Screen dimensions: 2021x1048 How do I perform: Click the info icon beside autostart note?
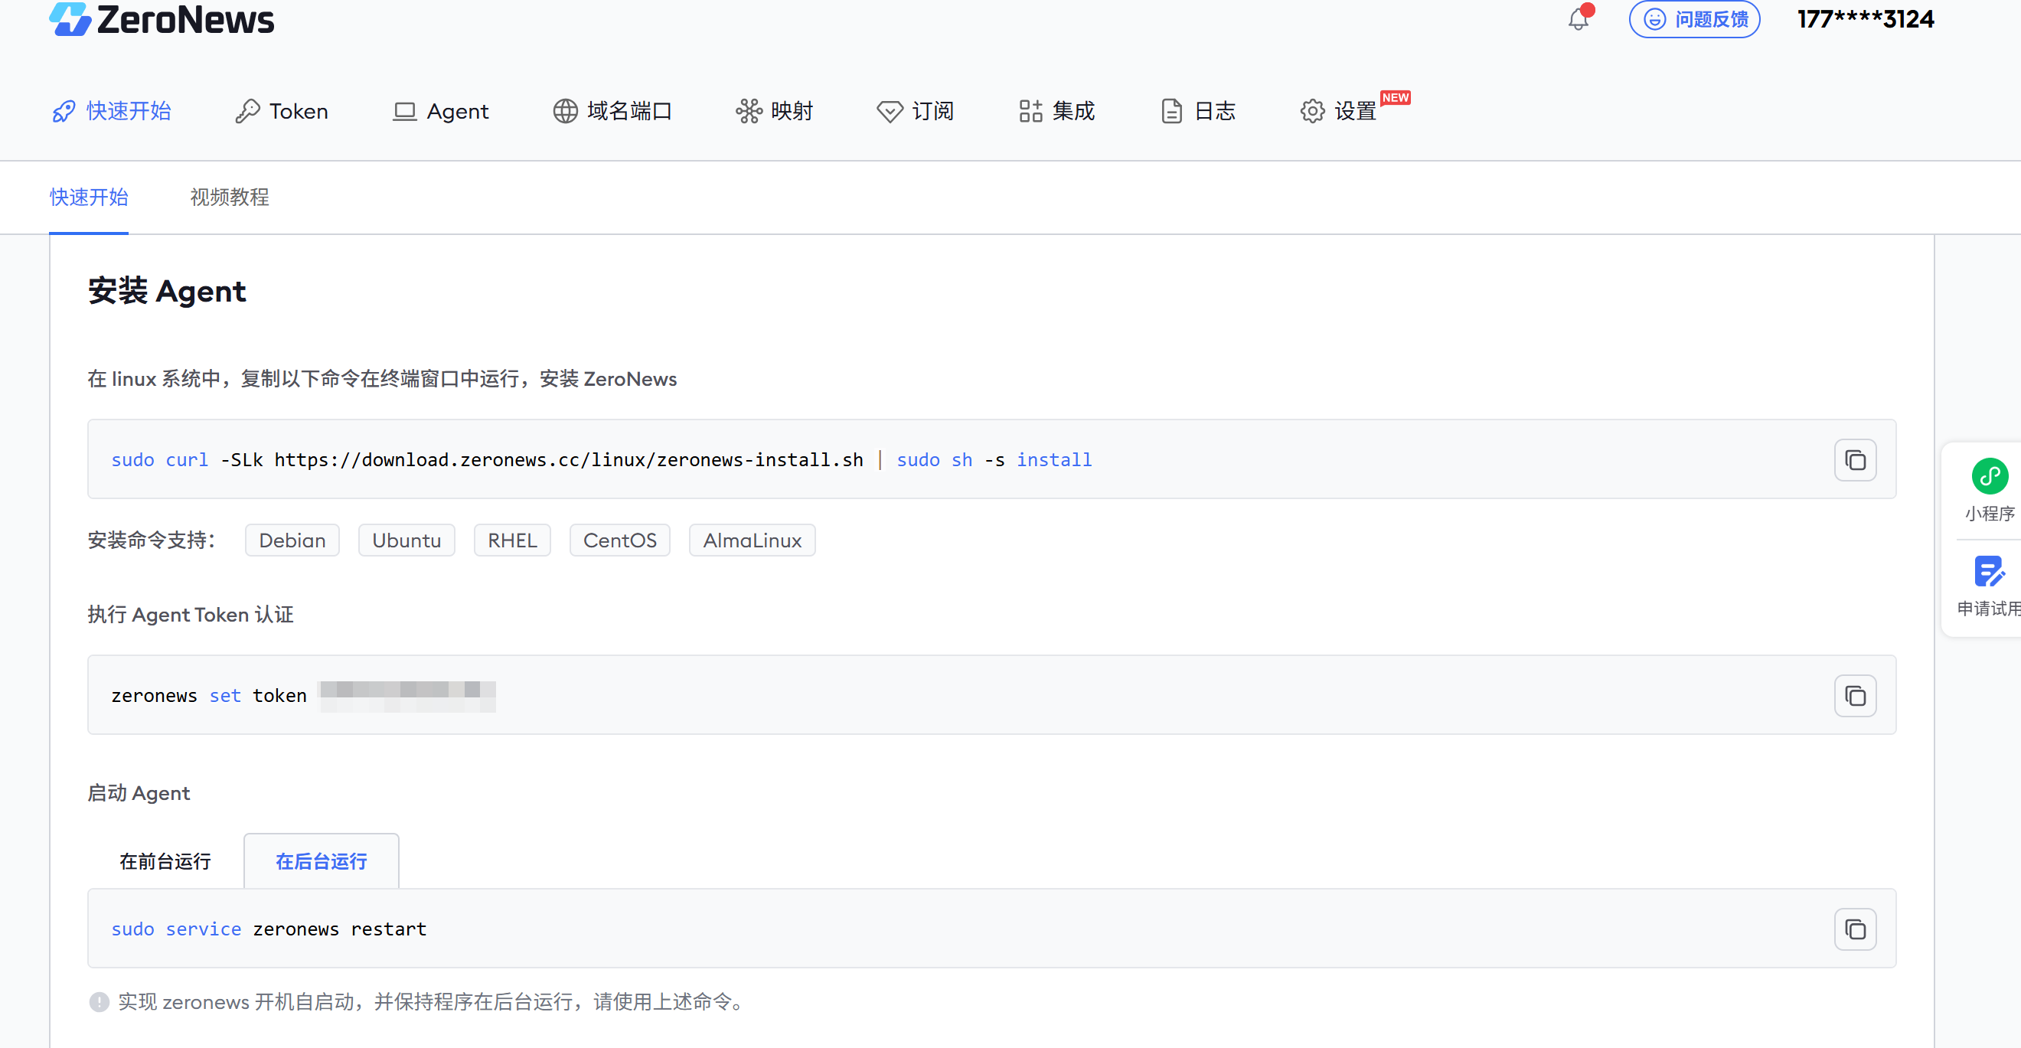[x=99, y=1002]
